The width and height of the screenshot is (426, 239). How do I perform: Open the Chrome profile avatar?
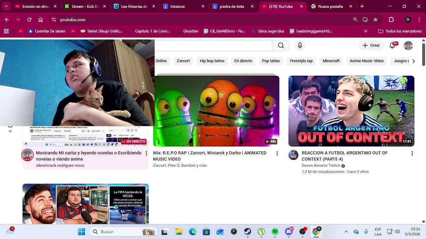[408, 20]
